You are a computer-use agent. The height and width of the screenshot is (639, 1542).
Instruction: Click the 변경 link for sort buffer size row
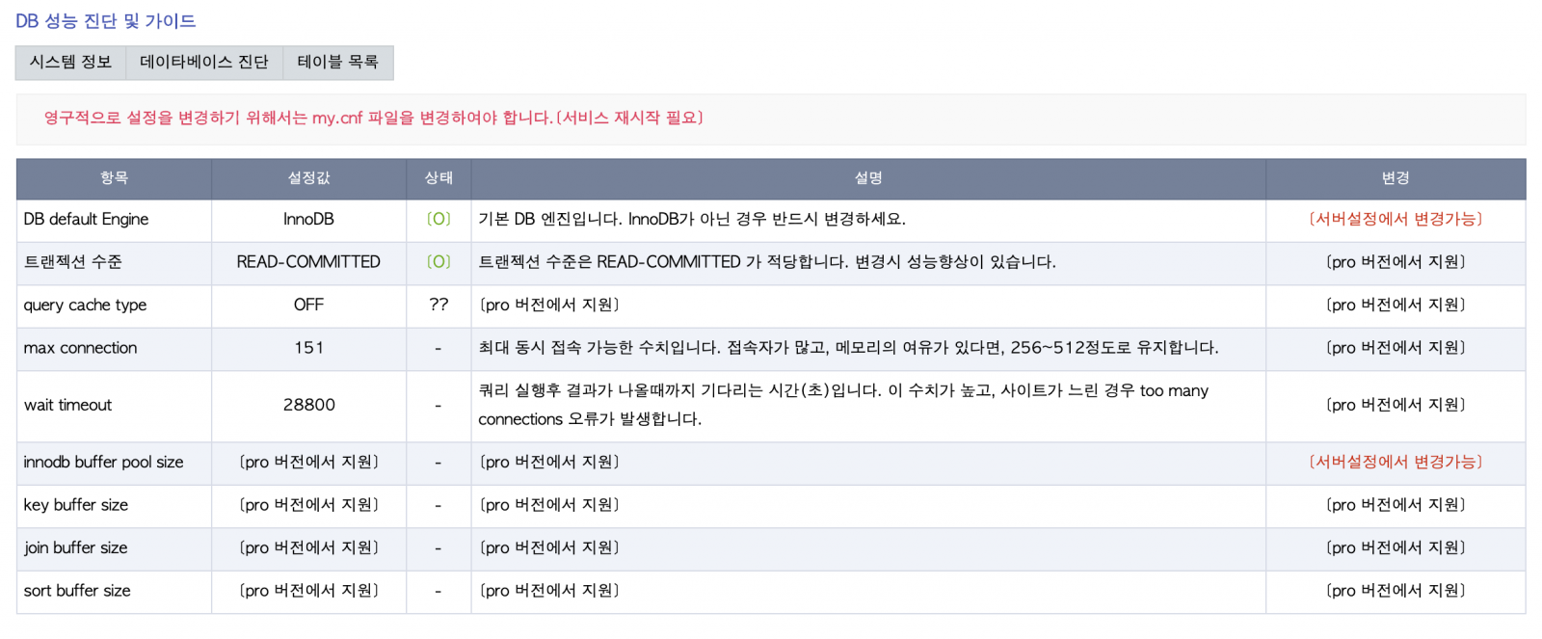[x=1396, y=591]
